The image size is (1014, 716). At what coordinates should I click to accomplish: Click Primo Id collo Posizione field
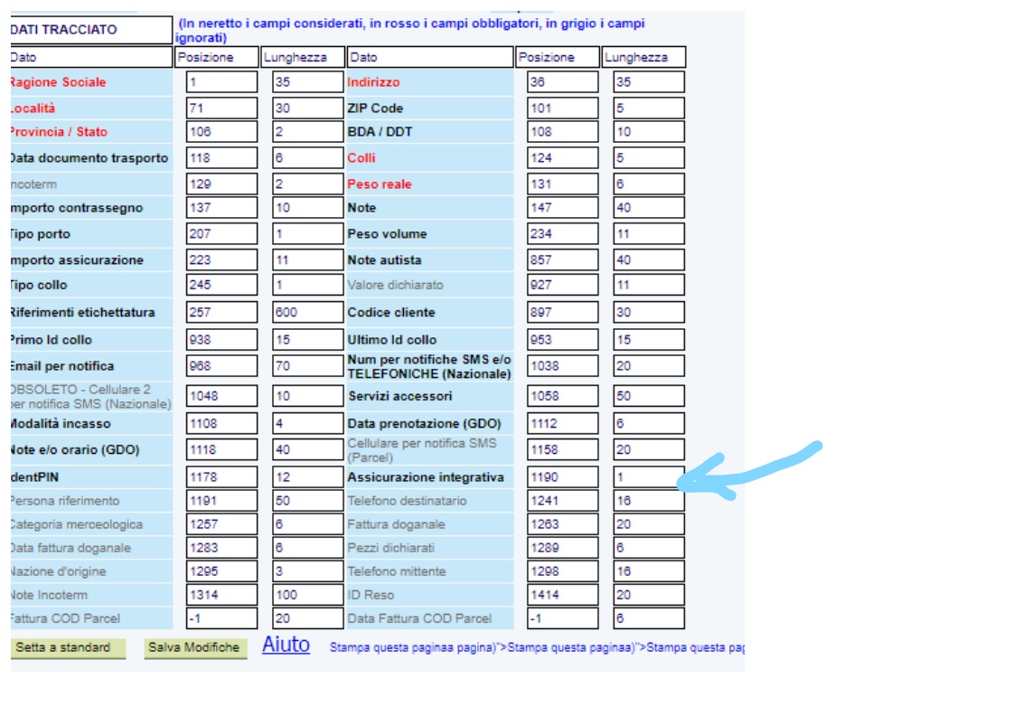pos(221,340)
